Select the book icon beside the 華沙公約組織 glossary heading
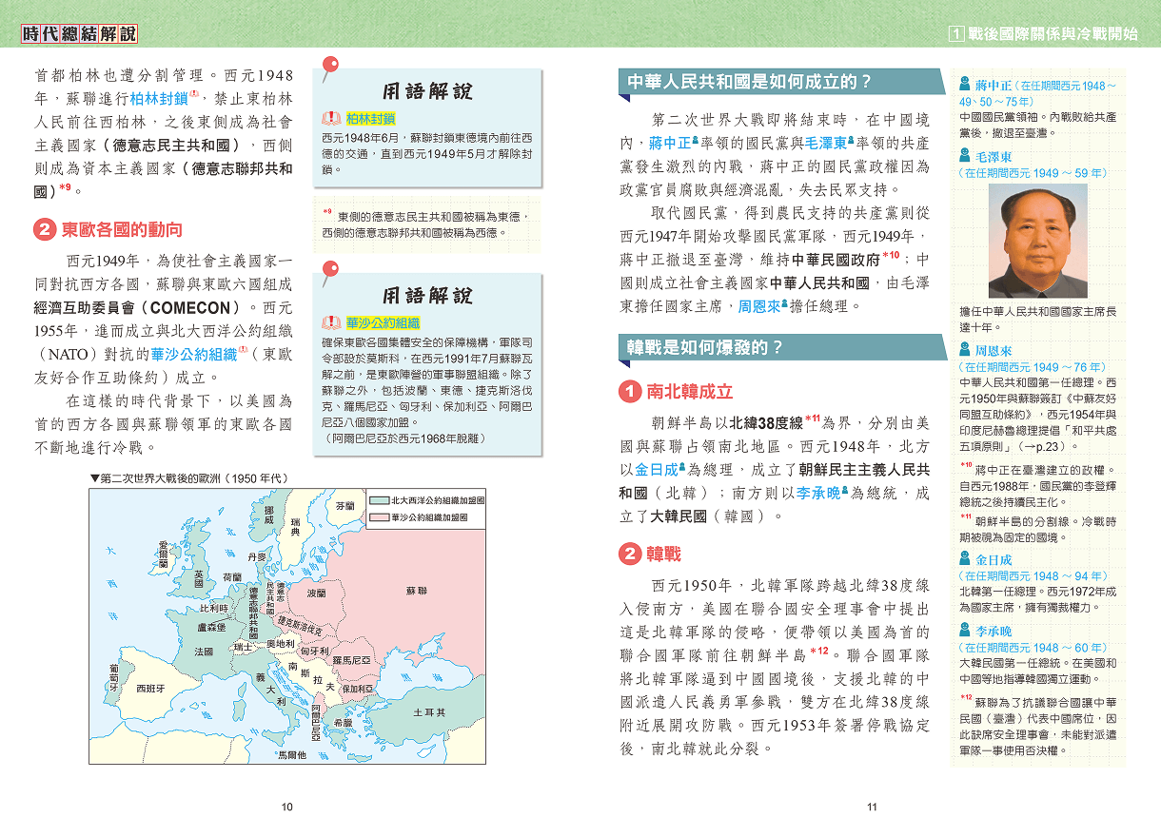Image resolution: width=1161 pixels, height=837 pixels. pos(332,323)
